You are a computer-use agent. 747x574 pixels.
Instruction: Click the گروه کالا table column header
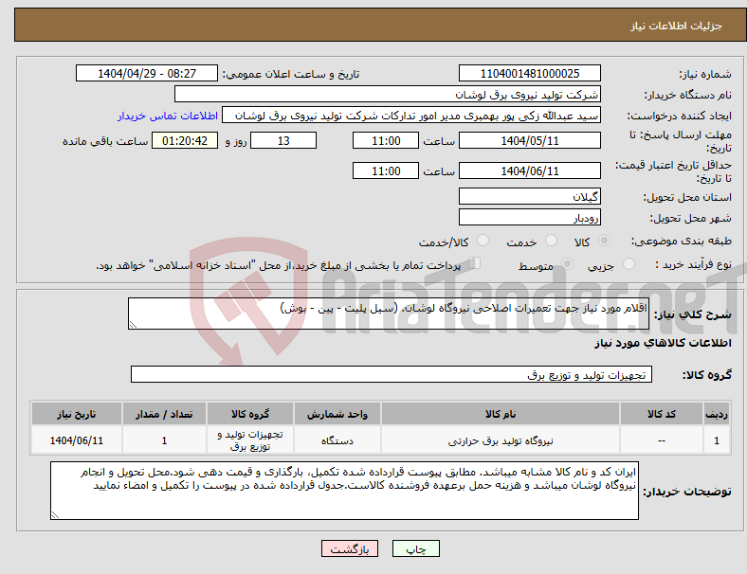pyautogui.click(x=250, y=414)
